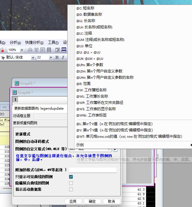Uncheck 只显示可见曲线的图例 checkbox
192x207 pixels.
(71, 177)
